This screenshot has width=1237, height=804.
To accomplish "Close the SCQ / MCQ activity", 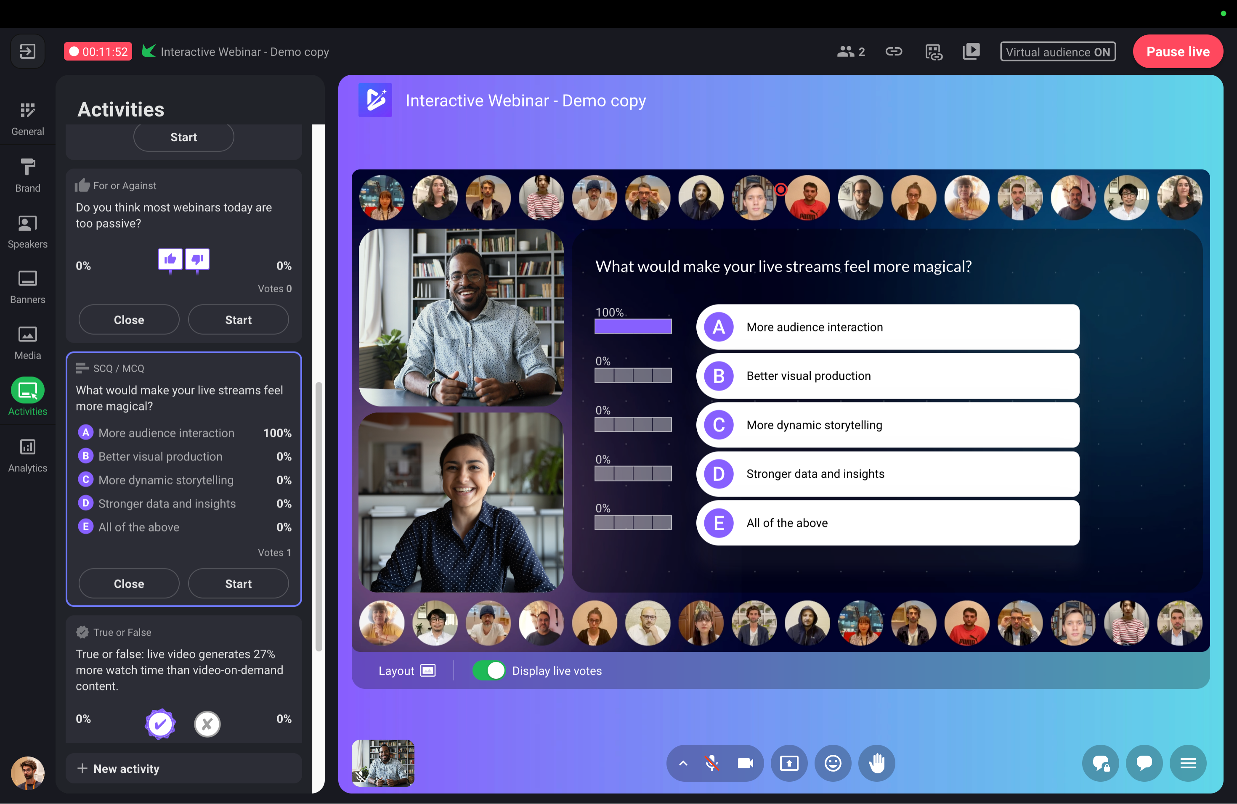I will [x=129, y=584].
